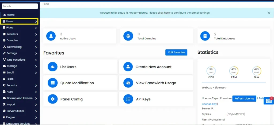Click the sidebar Search field
274x125 pixels.
tap(20, 6)
